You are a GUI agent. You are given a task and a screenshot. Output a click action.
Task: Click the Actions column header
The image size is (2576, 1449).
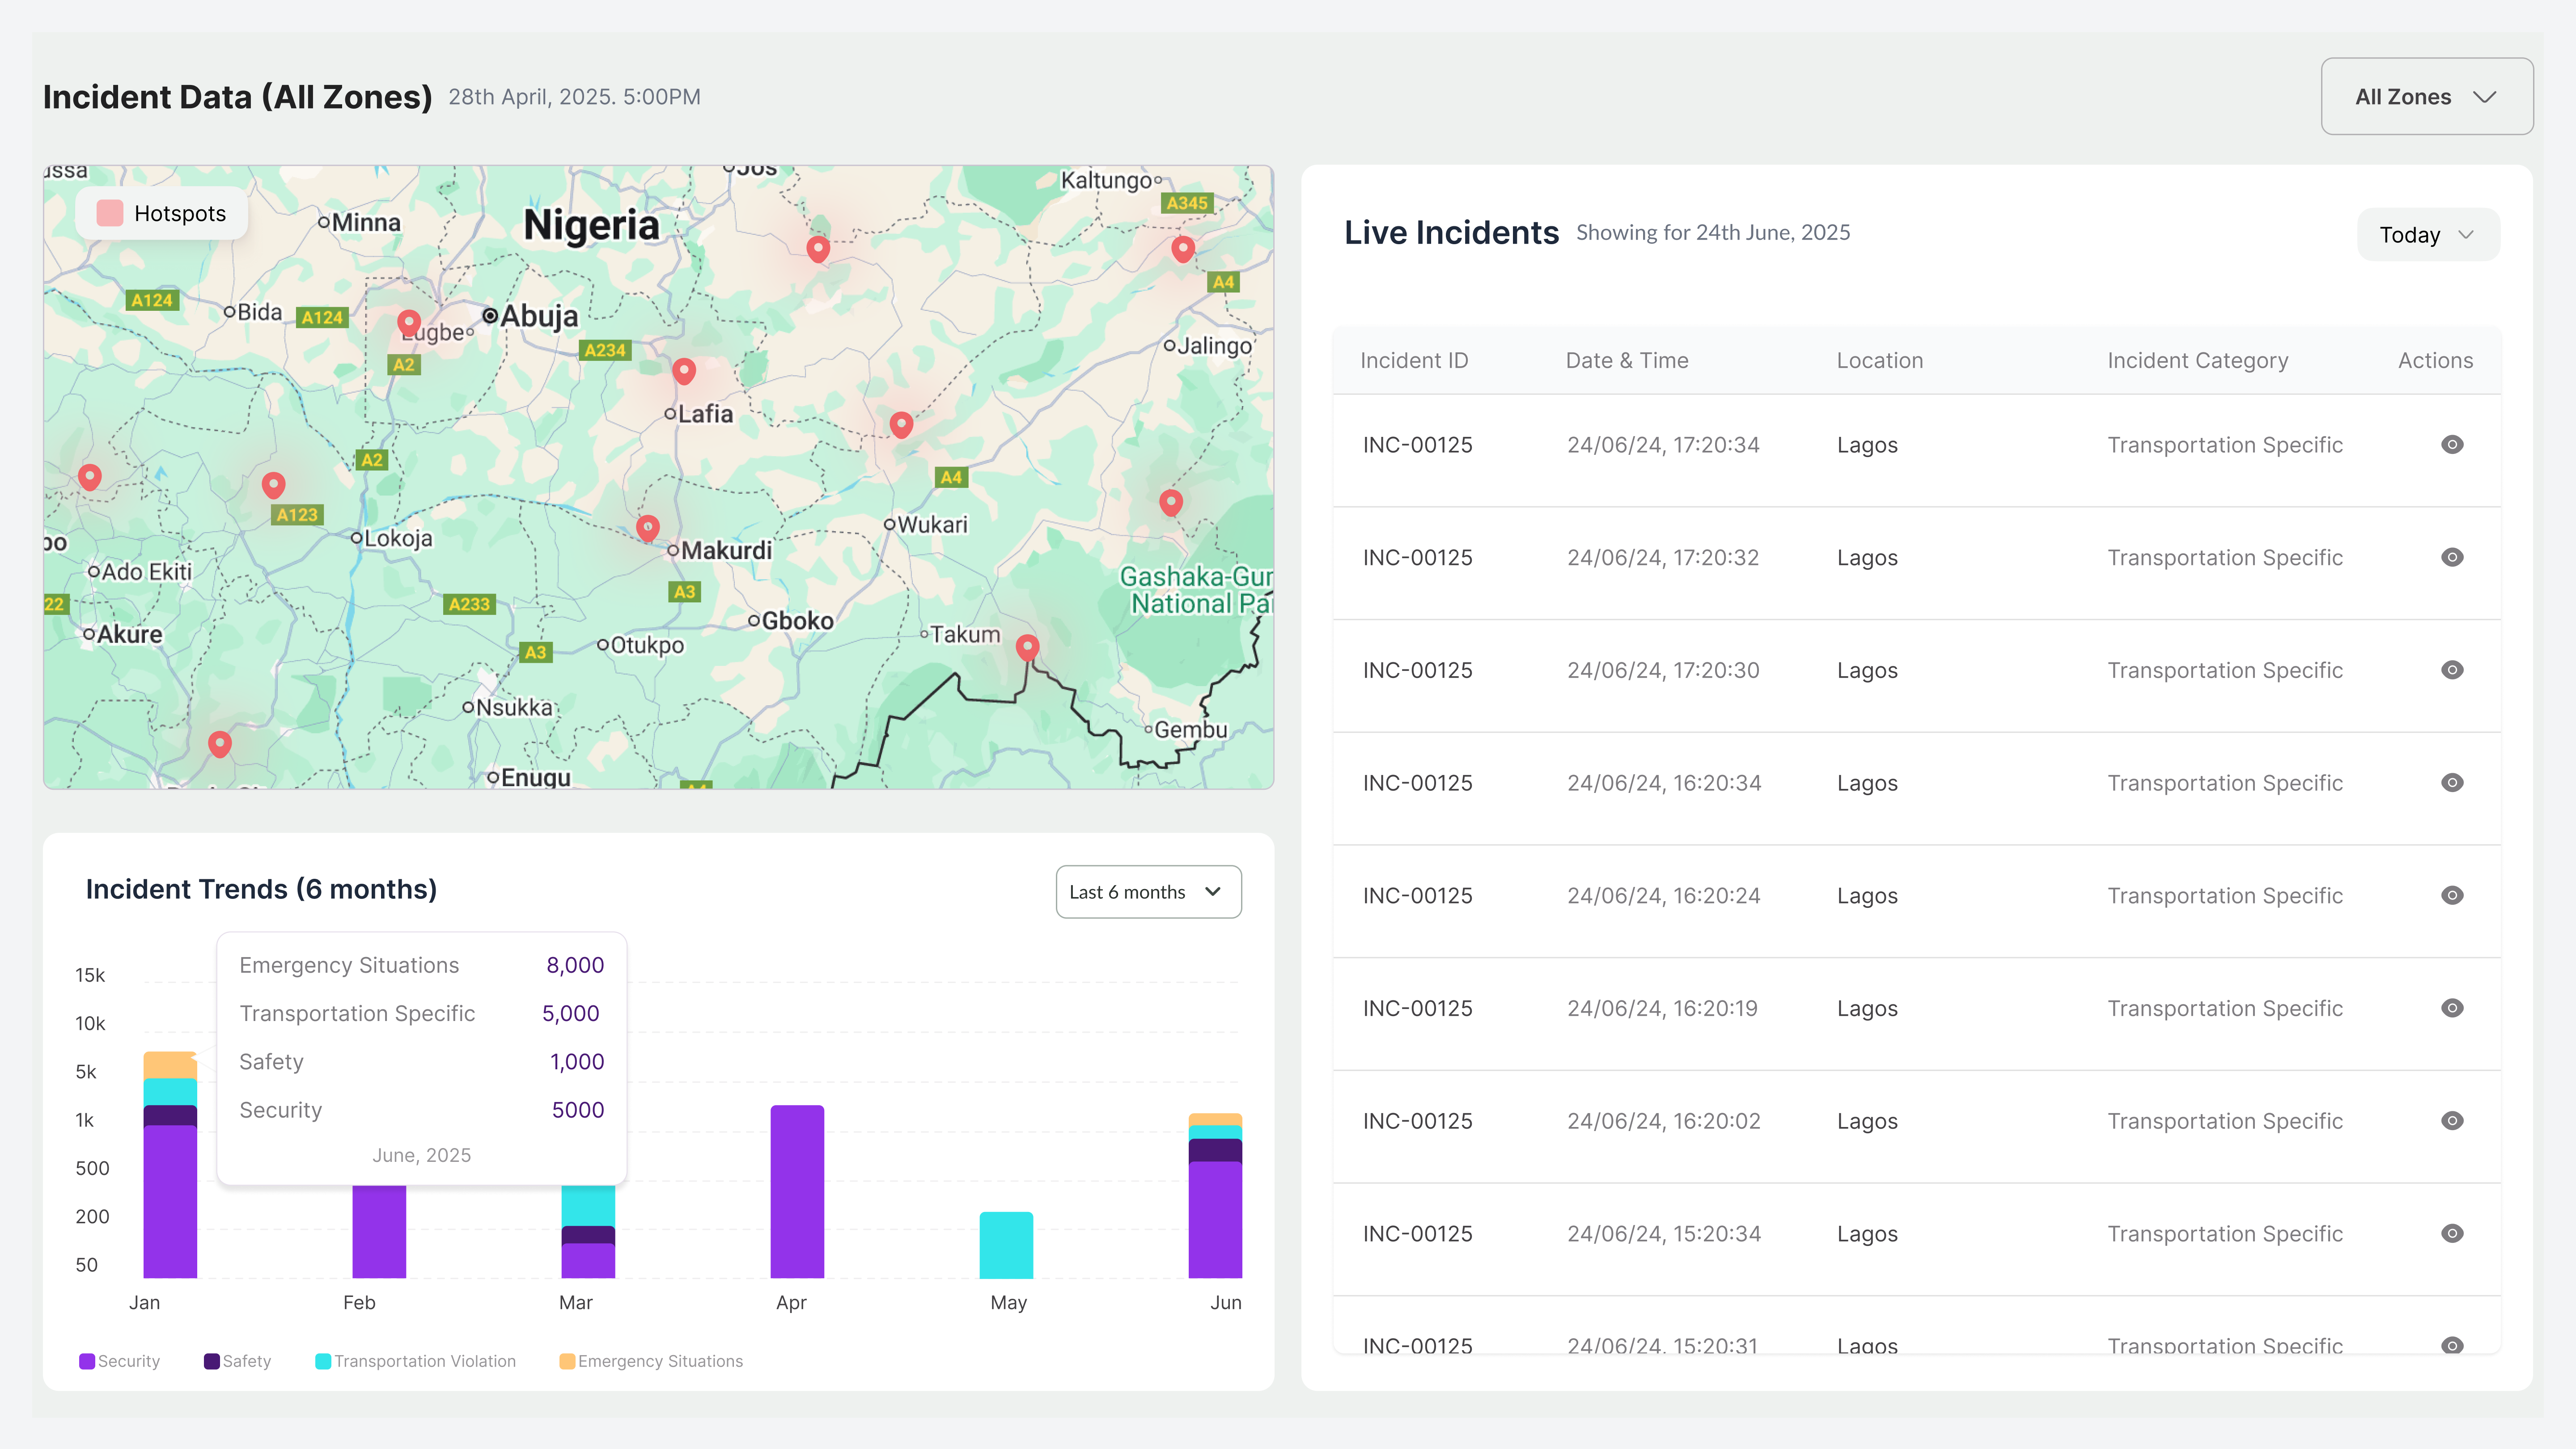(2435, 360)
